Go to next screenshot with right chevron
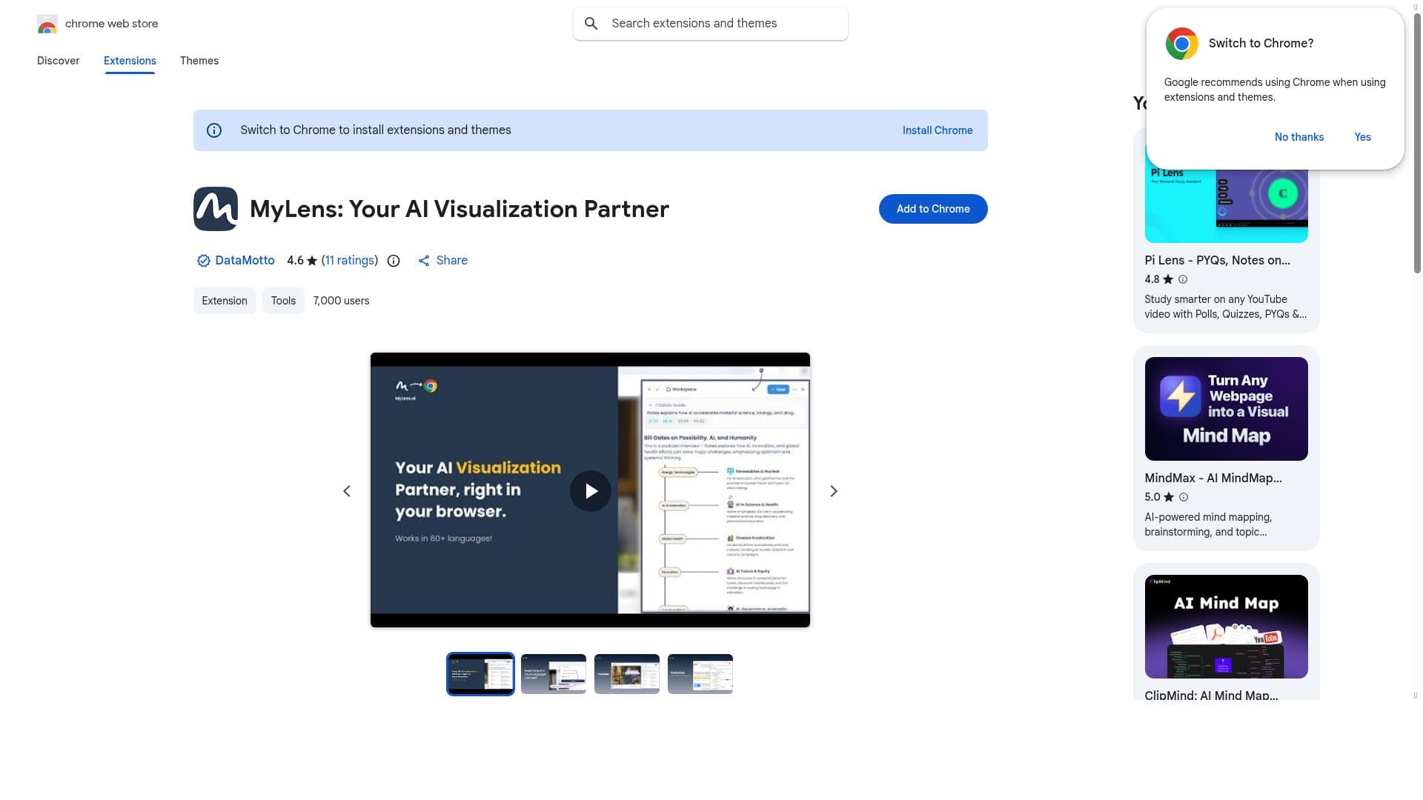 833,491
